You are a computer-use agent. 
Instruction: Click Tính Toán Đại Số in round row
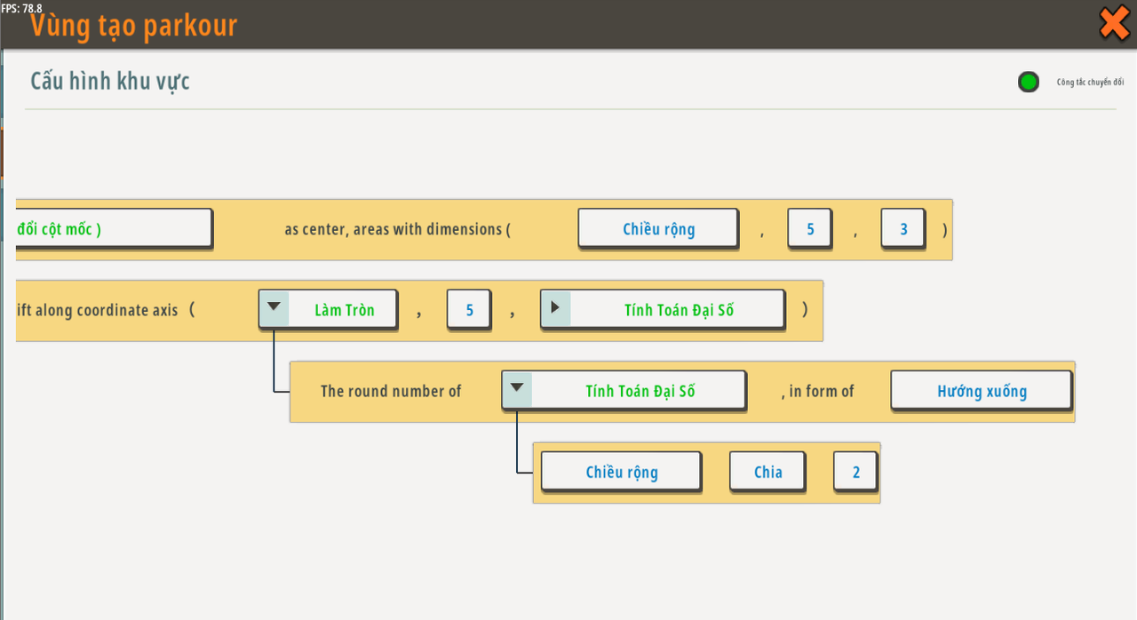click(x=640, y=391)
